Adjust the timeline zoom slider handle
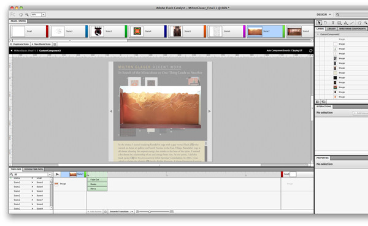The width and height of the screenshot is (368, 226). pyautogui.click(x=150, y=212)
